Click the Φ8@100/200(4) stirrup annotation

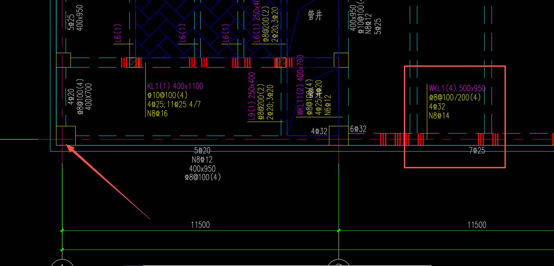[455, 97]
